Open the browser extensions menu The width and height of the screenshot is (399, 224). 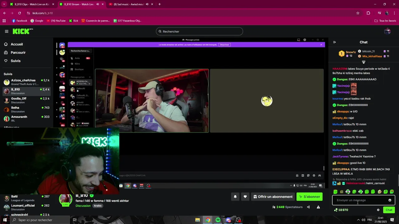368,13
